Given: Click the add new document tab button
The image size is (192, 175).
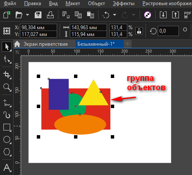Looking at the screenshot, I should [x=128, y=44].
